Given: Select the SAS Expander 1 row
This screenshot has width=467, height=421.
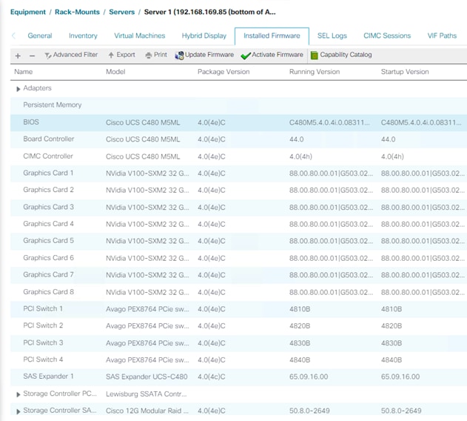Looking at the screenshot, I should pyautogui.click(x=238, y=377).
